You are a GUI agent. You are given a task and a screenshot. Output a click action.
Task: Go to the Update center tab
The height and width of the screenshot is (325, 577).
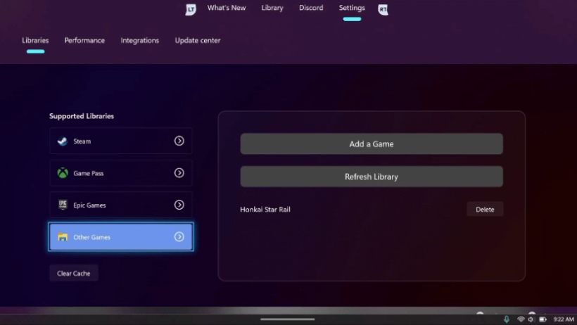198,41
